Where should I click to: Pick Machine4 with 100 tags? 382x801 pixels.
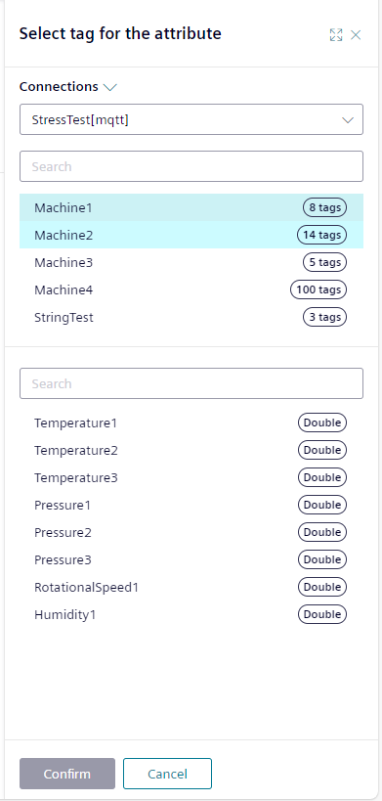click(191, 290)
